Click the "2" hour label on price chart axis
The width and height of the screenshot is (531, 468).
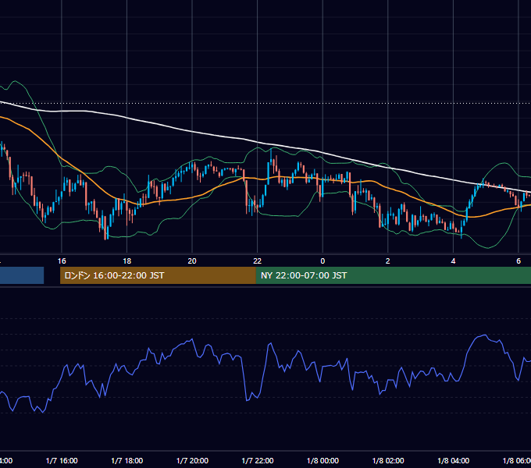point(388,261)
